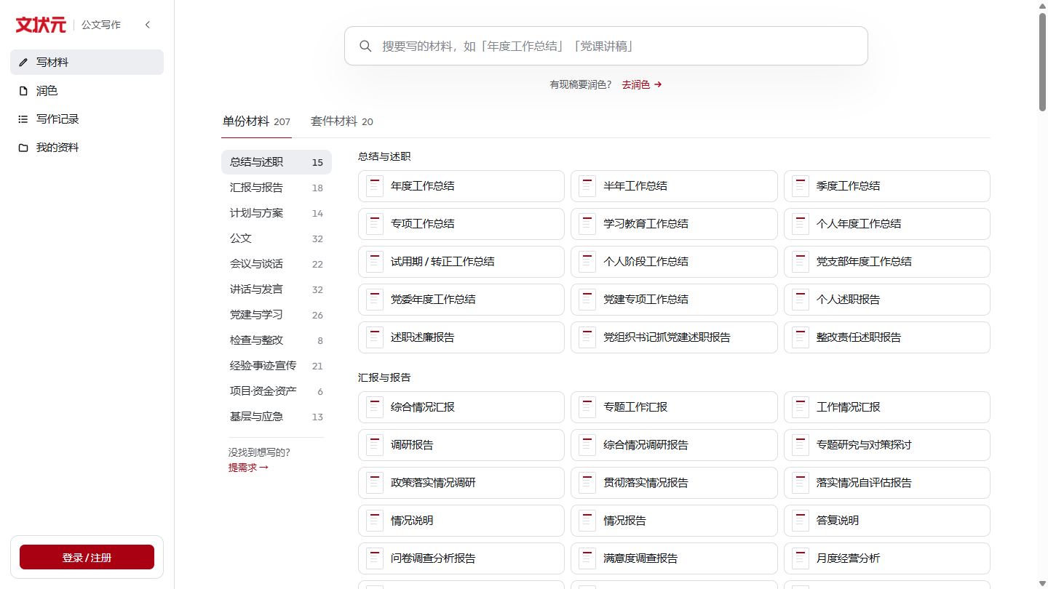Click the document icon of 专项工作总结
Image resolution: width=1048 pixels, height=589 pixels.
[x=375, y=224]
